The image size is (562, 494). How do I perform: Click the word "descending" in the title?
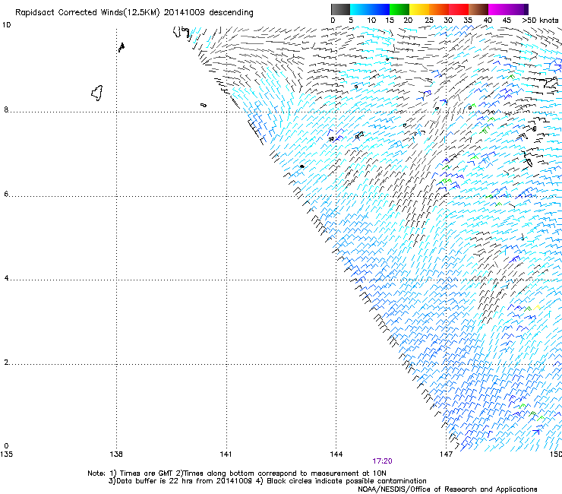231,13
